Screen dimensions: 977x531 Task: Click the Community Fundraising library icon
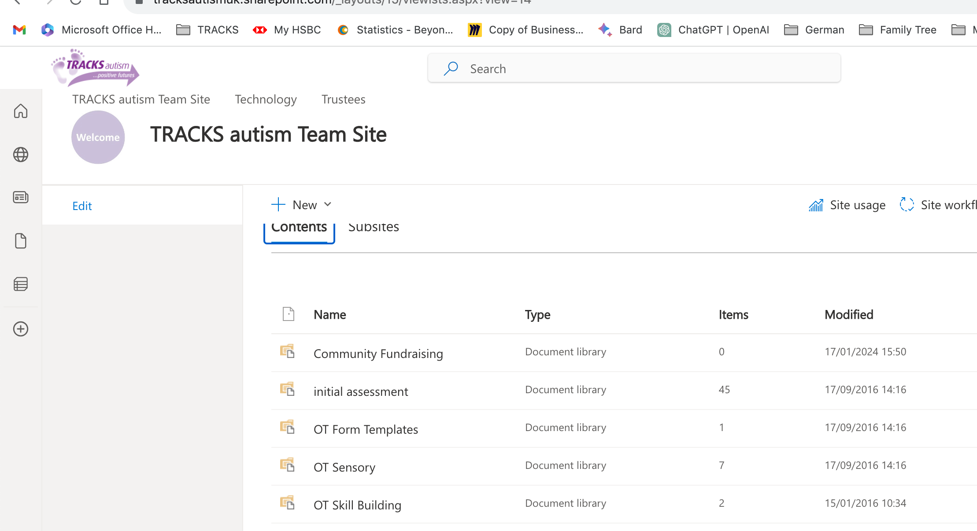pos(287,351)
